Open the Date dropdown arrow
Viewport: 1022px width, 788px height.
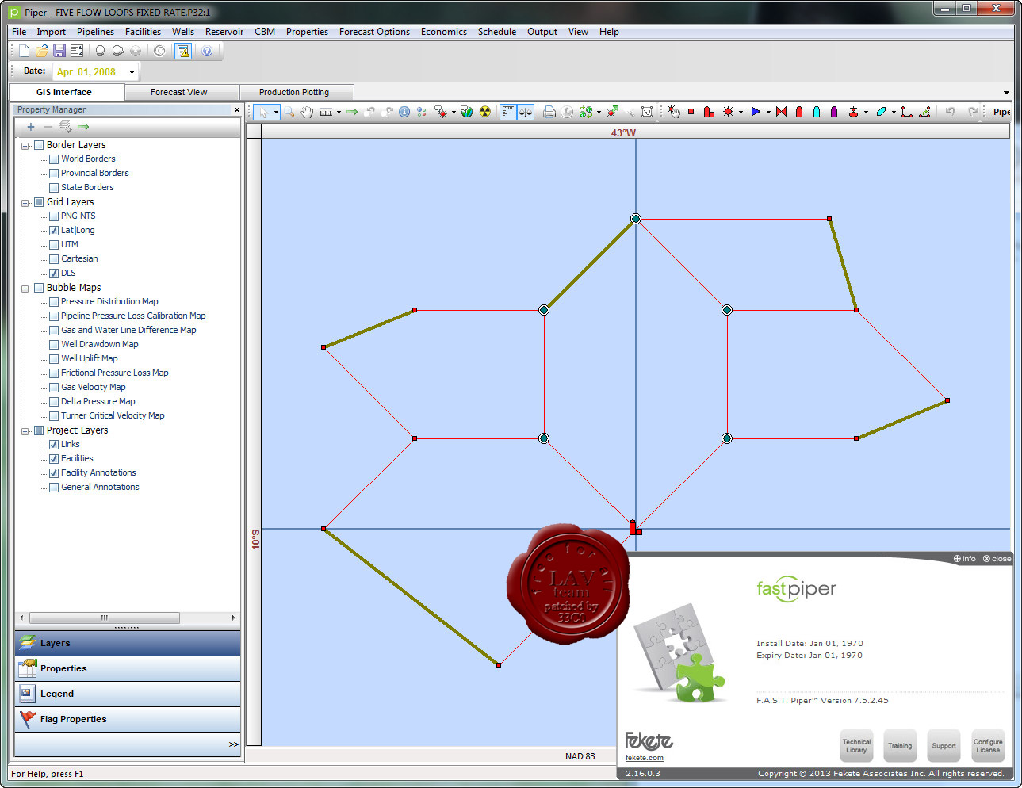132,72
